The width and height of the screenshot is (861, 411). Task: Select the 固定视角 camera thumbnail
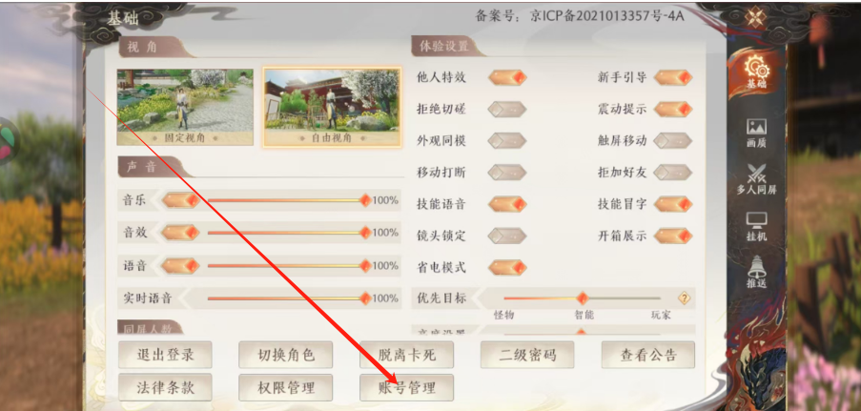pos(185,107)
